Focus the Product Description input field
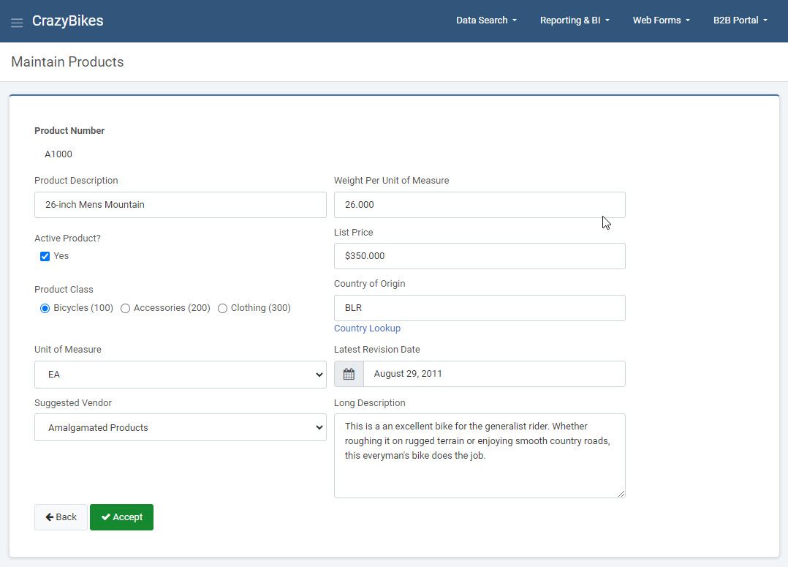The height and width of the screenshot is (567, 788). point(181,205)
